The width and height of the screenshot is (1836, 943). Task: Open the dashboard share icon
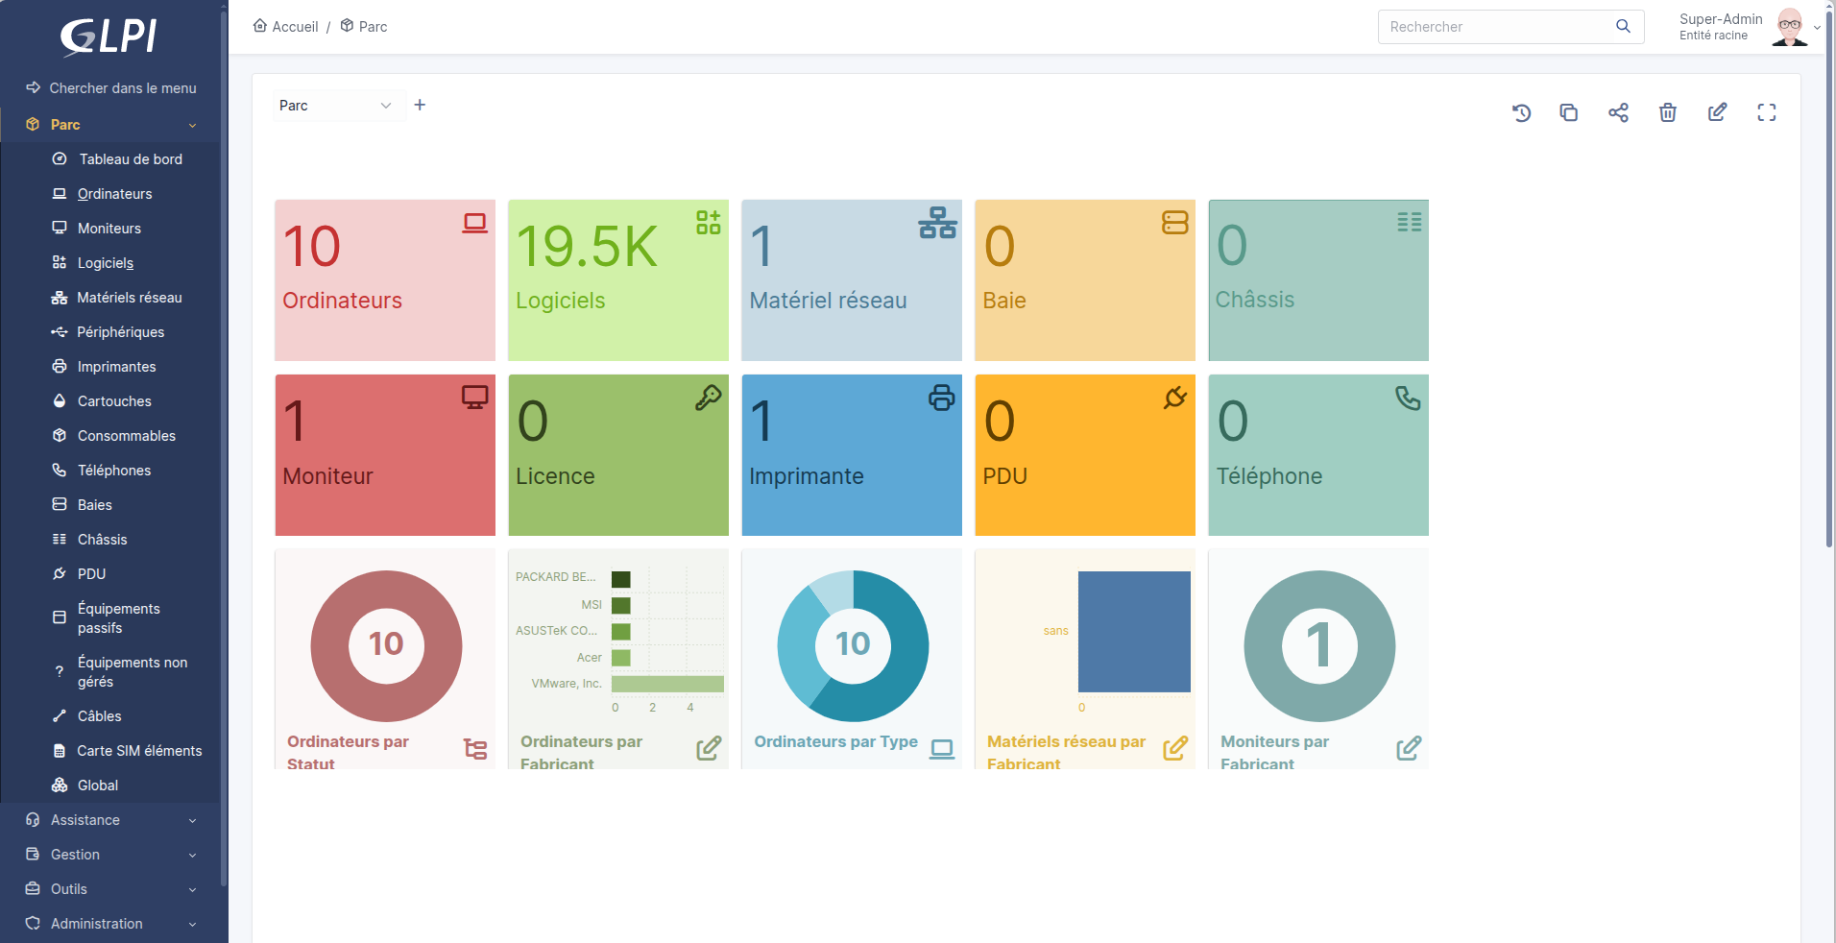pyautogui.click(x=1618, y=113)
